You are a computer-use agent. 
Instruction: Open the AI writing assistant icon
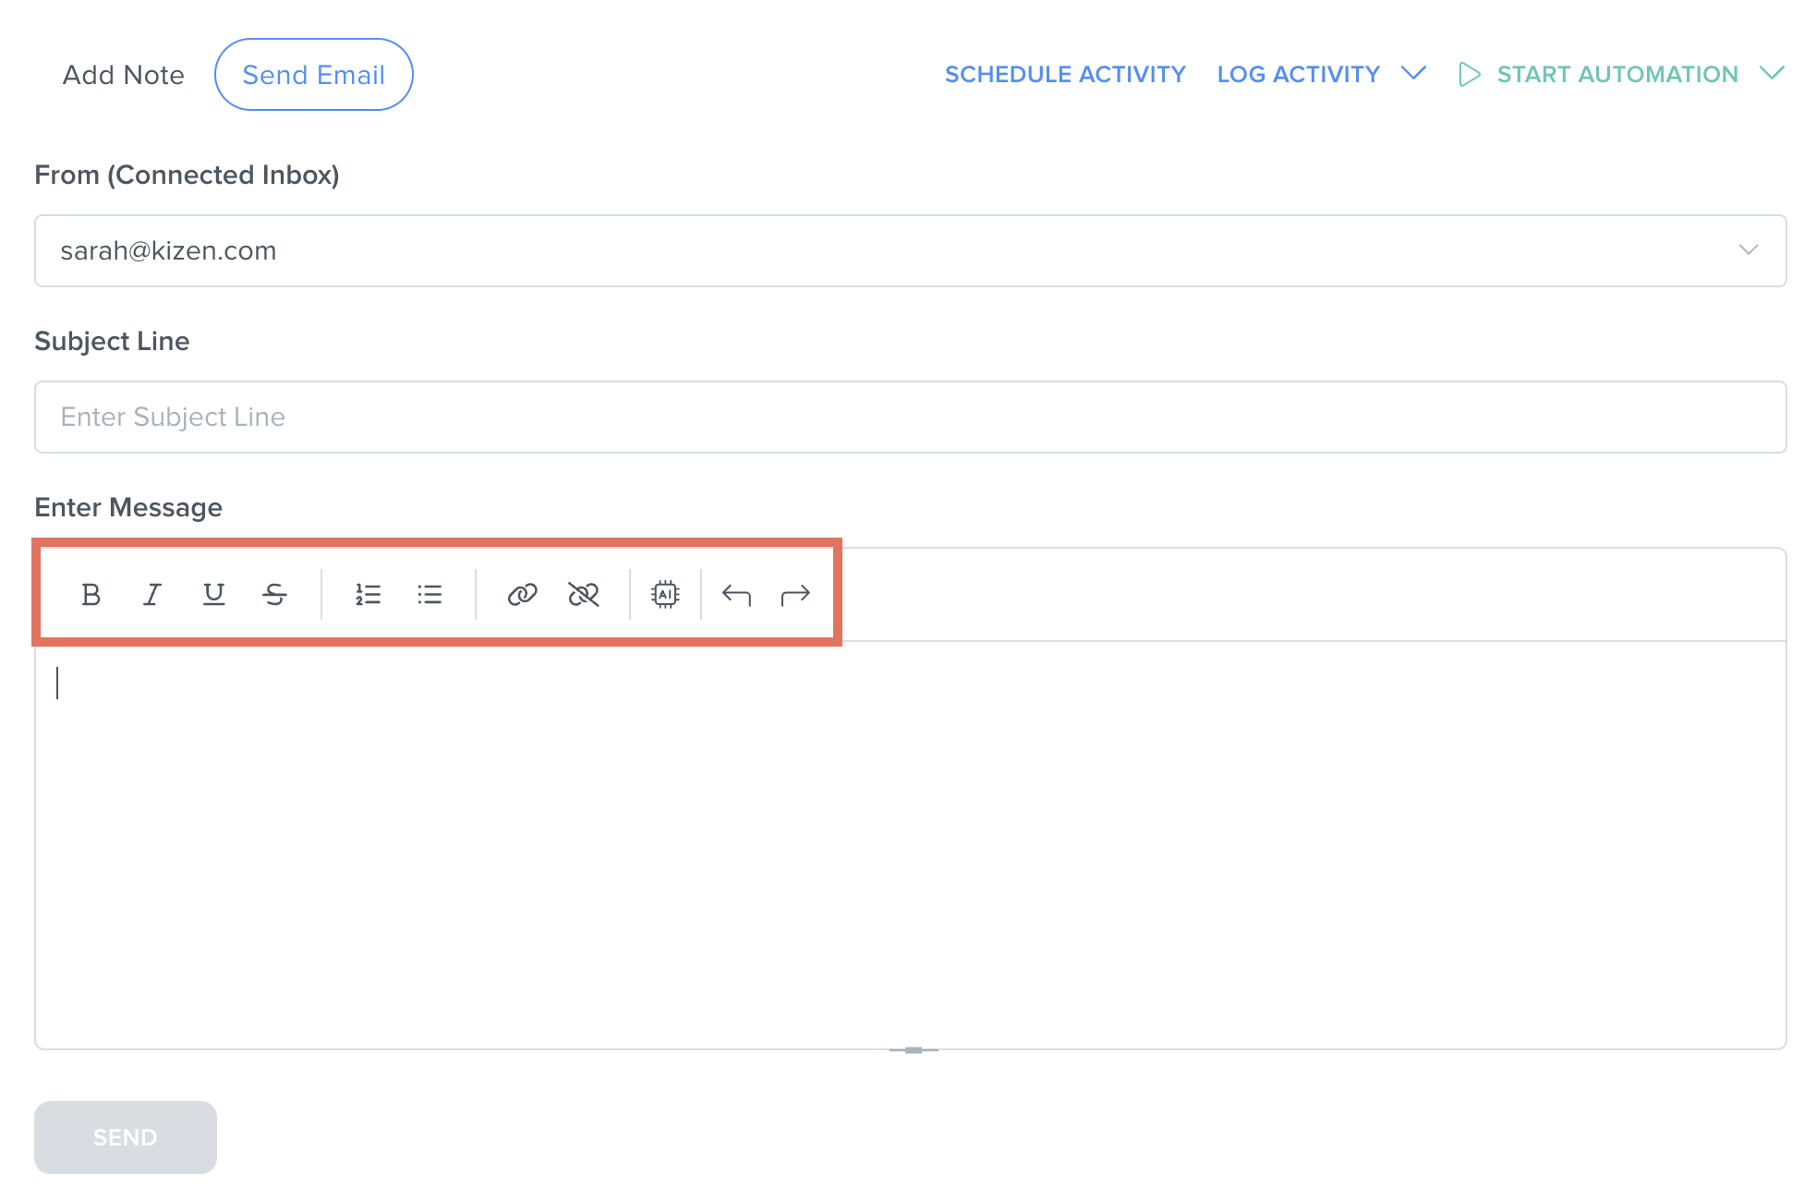[665, 594]
